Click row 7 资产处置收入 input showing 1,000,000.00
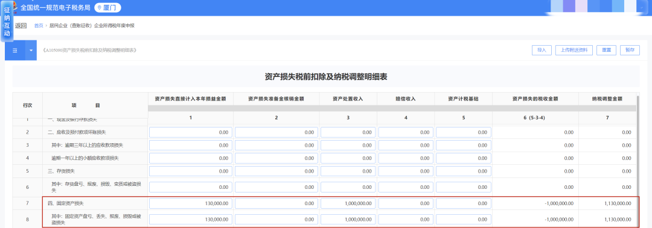 tap(348, 203)
